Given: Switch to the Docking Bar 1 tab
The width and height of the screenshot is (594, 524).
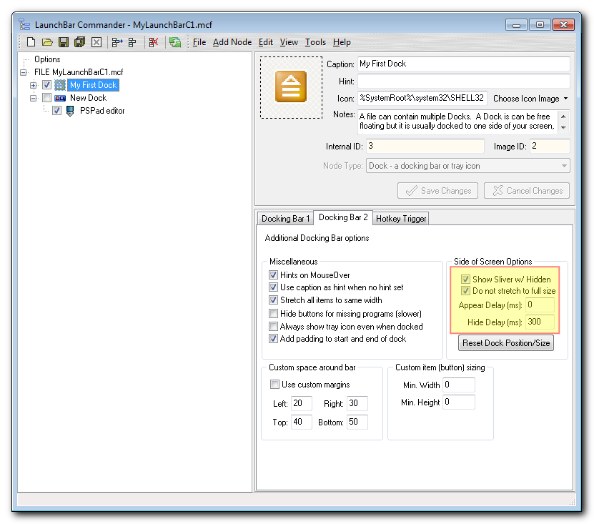Looking at the screenshot, I should click(285, 219).
